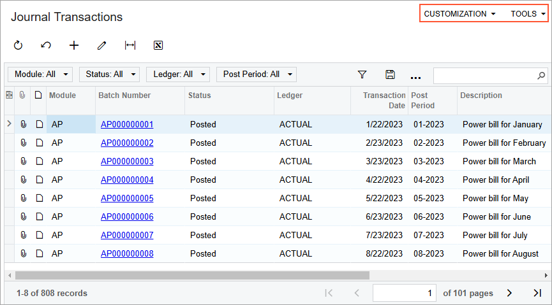Click the Refresh icon in the toolbar
Screen dimensions: 552x305
18,45
